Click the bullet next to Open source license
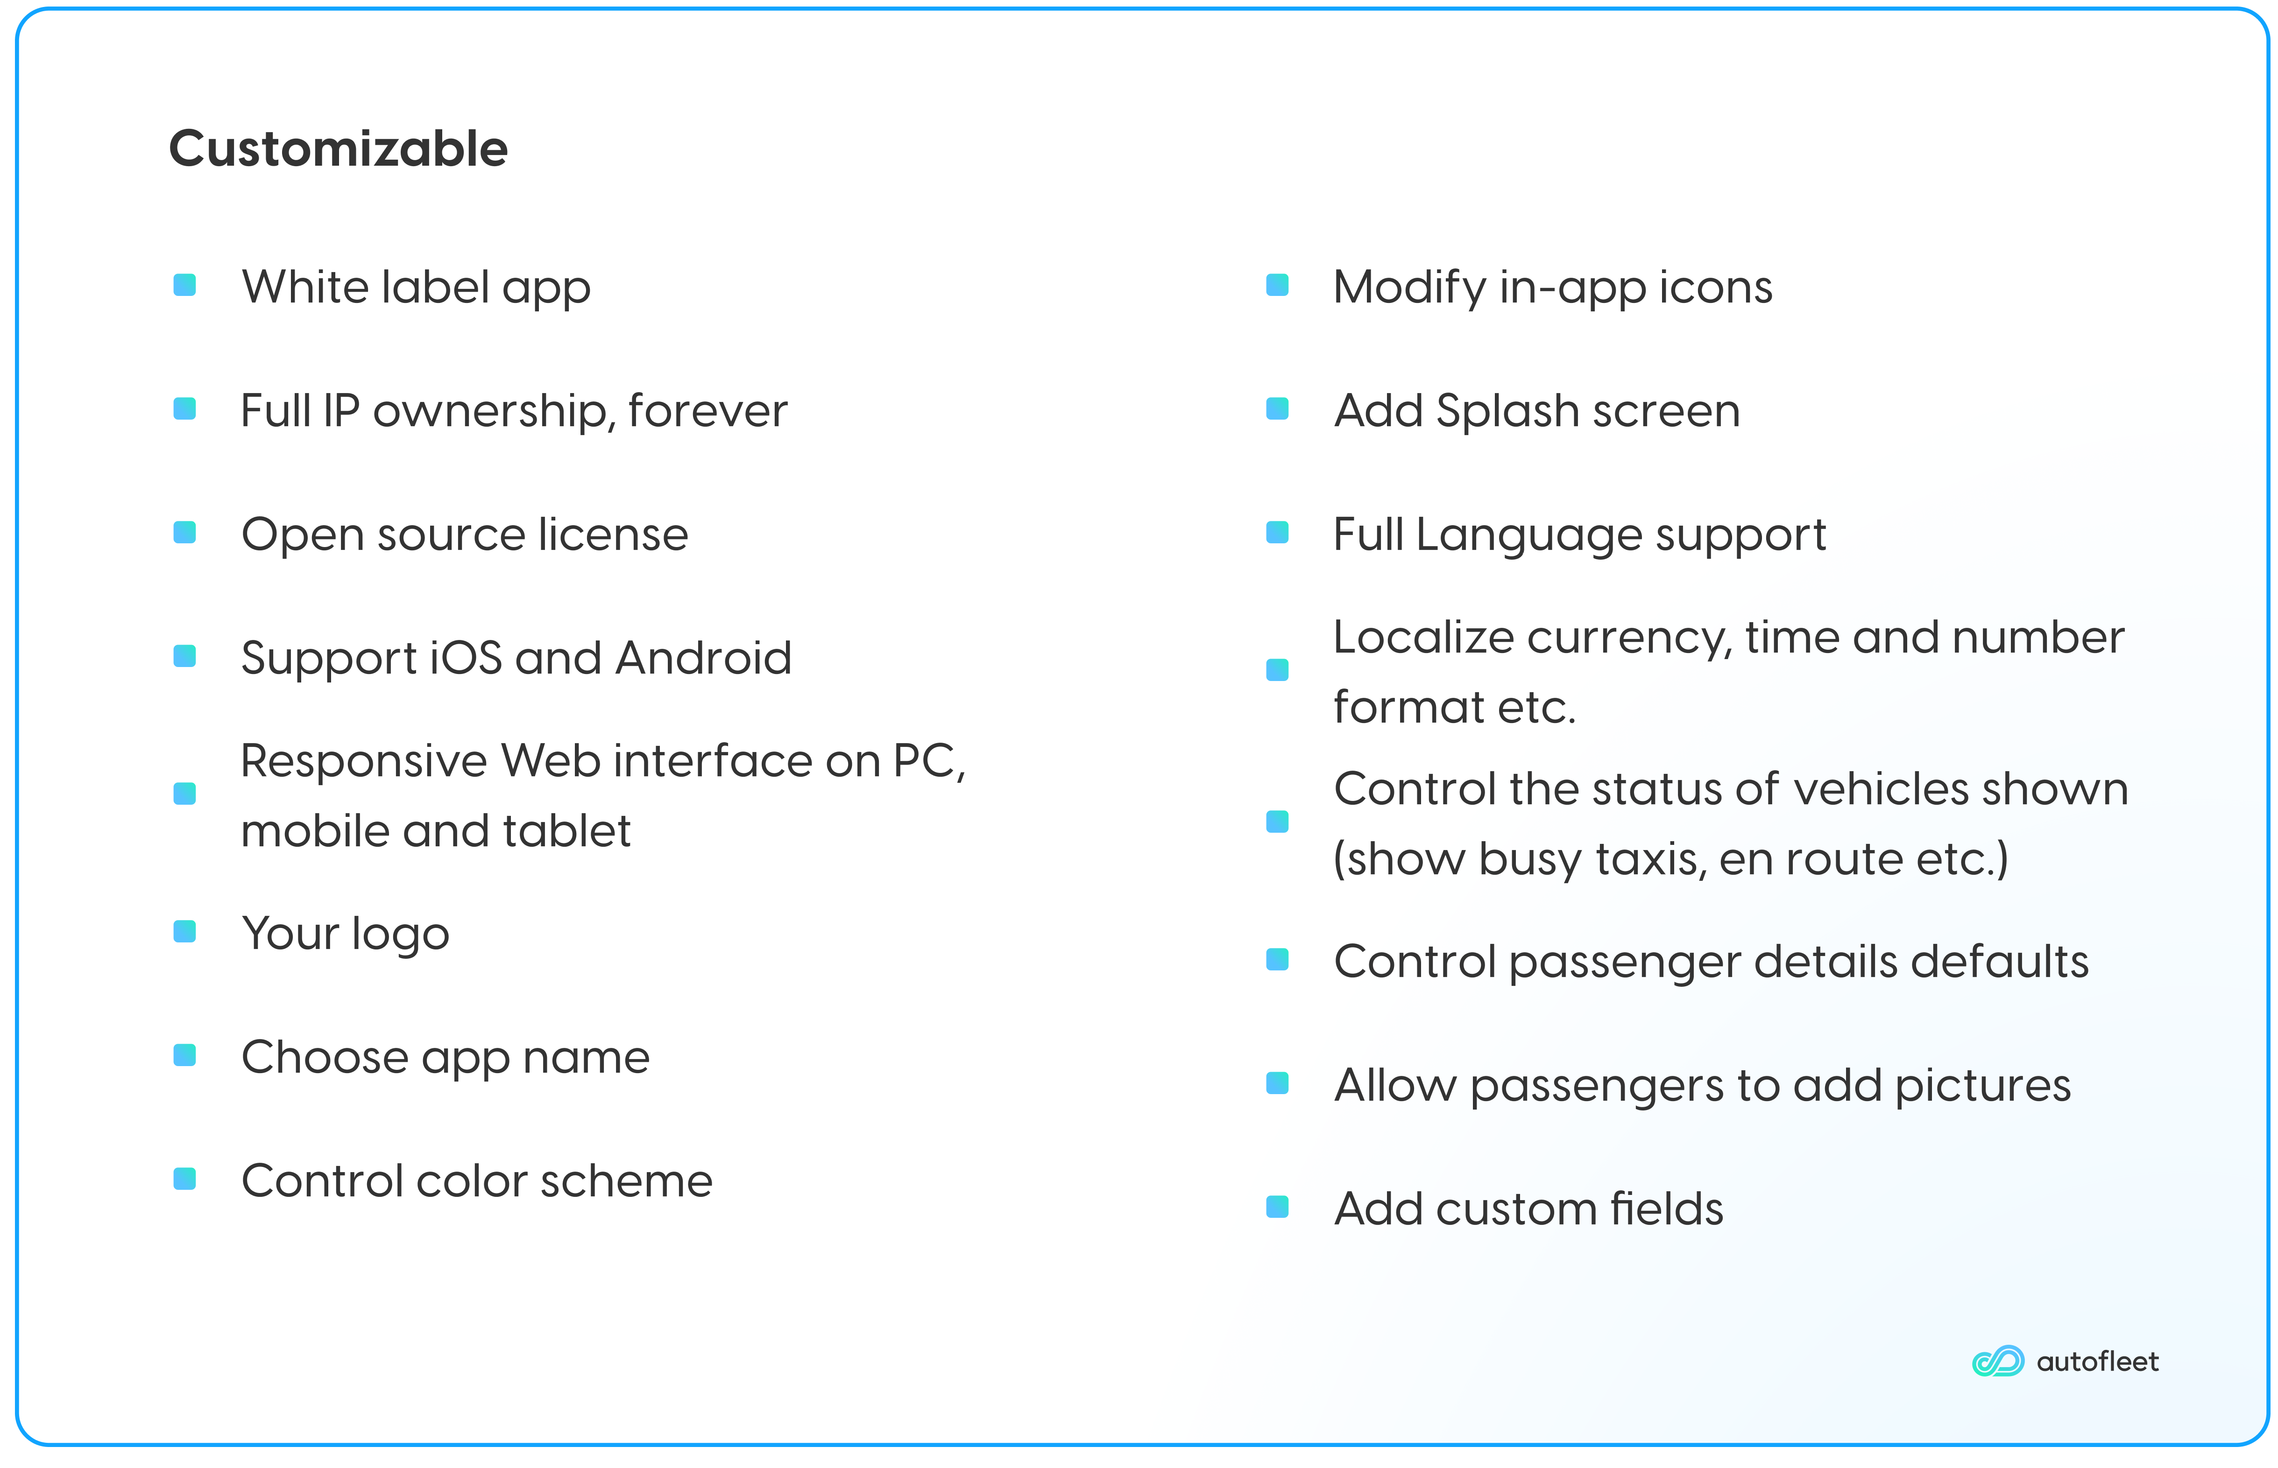 click(185, 532)
